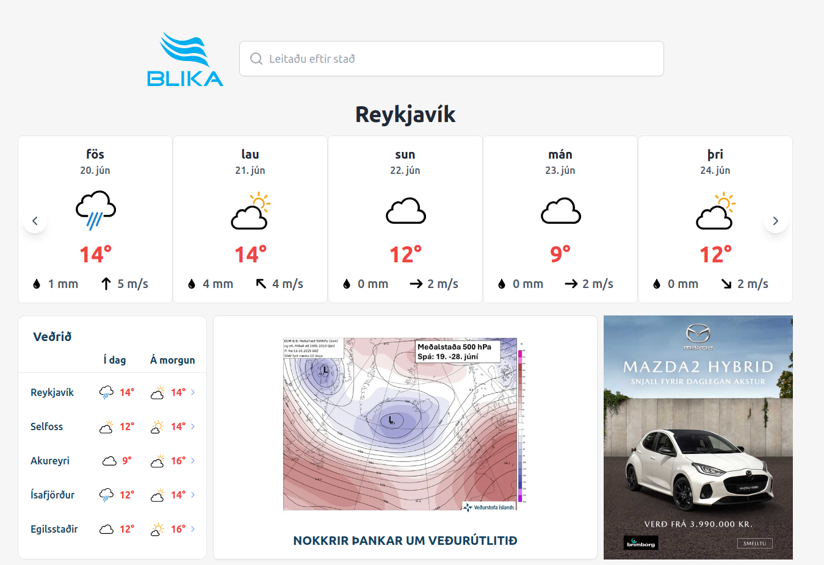Screen dimensions: 824x565
Task: Click the precipitation droplet icon showing 4 mm
Action: (x=194, y=283)
